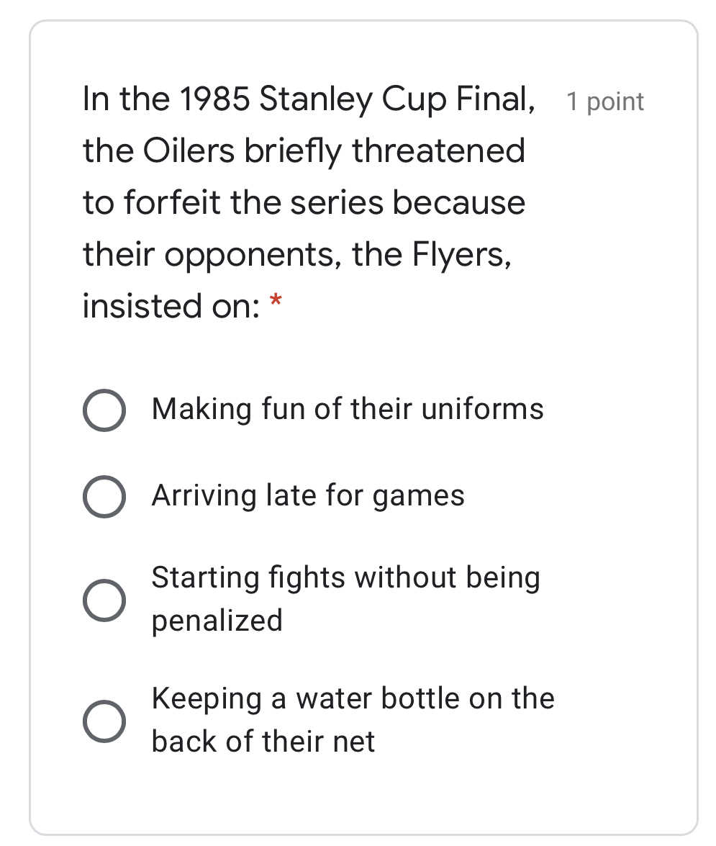Click the 'Keeping a water bottle on the' text line
The width and height of the screenshot is (716, 846).
(353, 698)
